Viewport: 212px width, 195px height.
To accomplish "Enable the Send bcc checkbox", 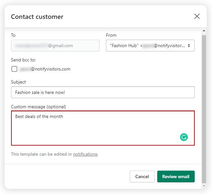I will (14, 69).
